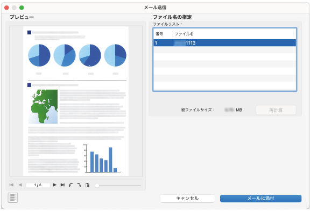Go to the first preview page
Image resolution: width=310 pixels, height=212 pixels.
[11, 185]
